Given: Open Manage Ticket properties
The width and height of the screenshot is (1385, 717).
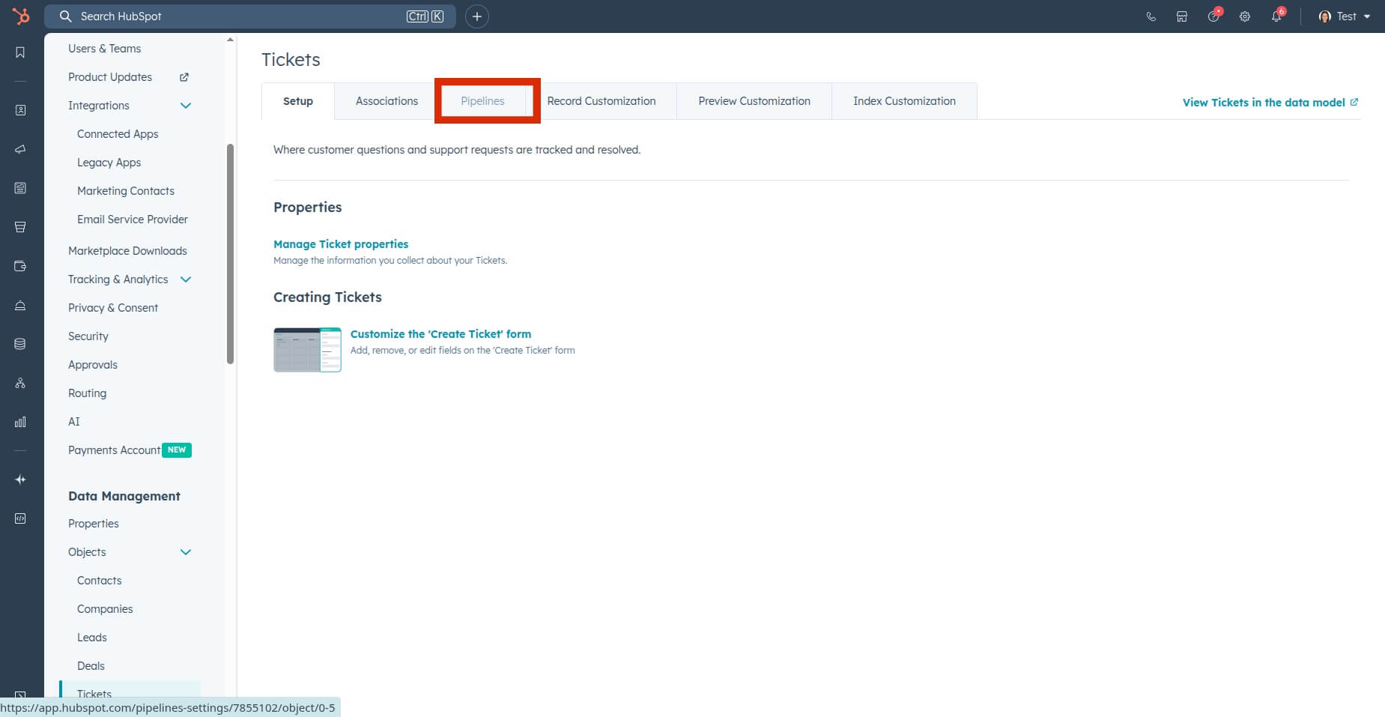Looking at the screenshot, I should pos(341,243).
